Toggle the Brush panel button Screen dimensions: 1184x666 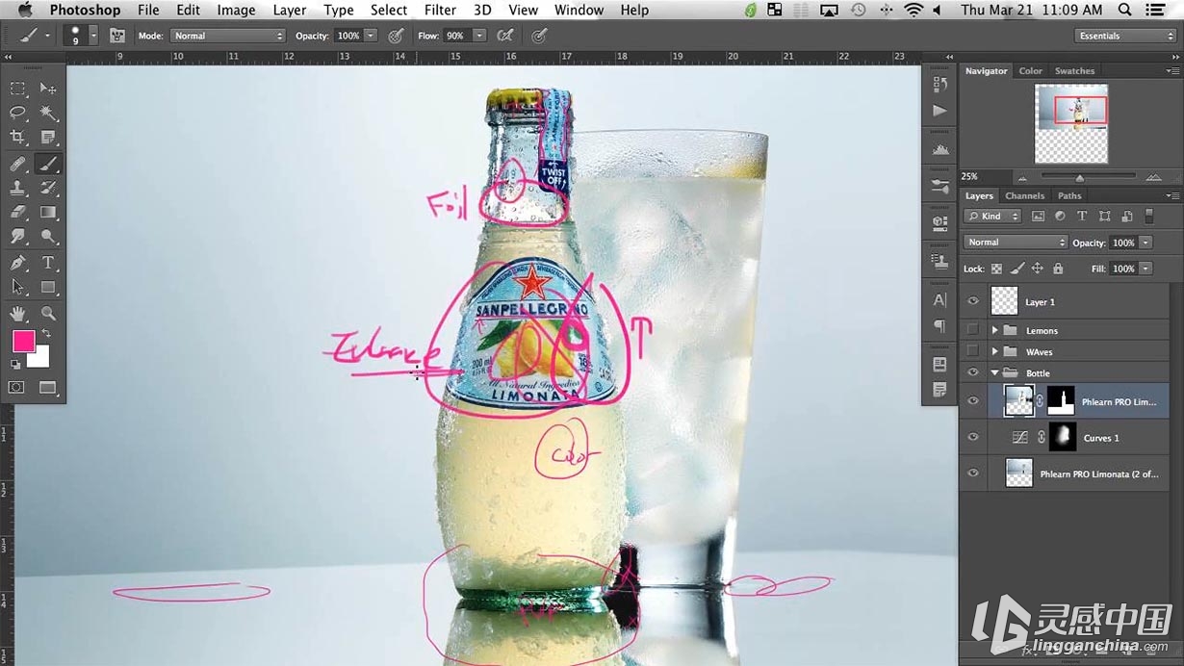pos(117,36)
